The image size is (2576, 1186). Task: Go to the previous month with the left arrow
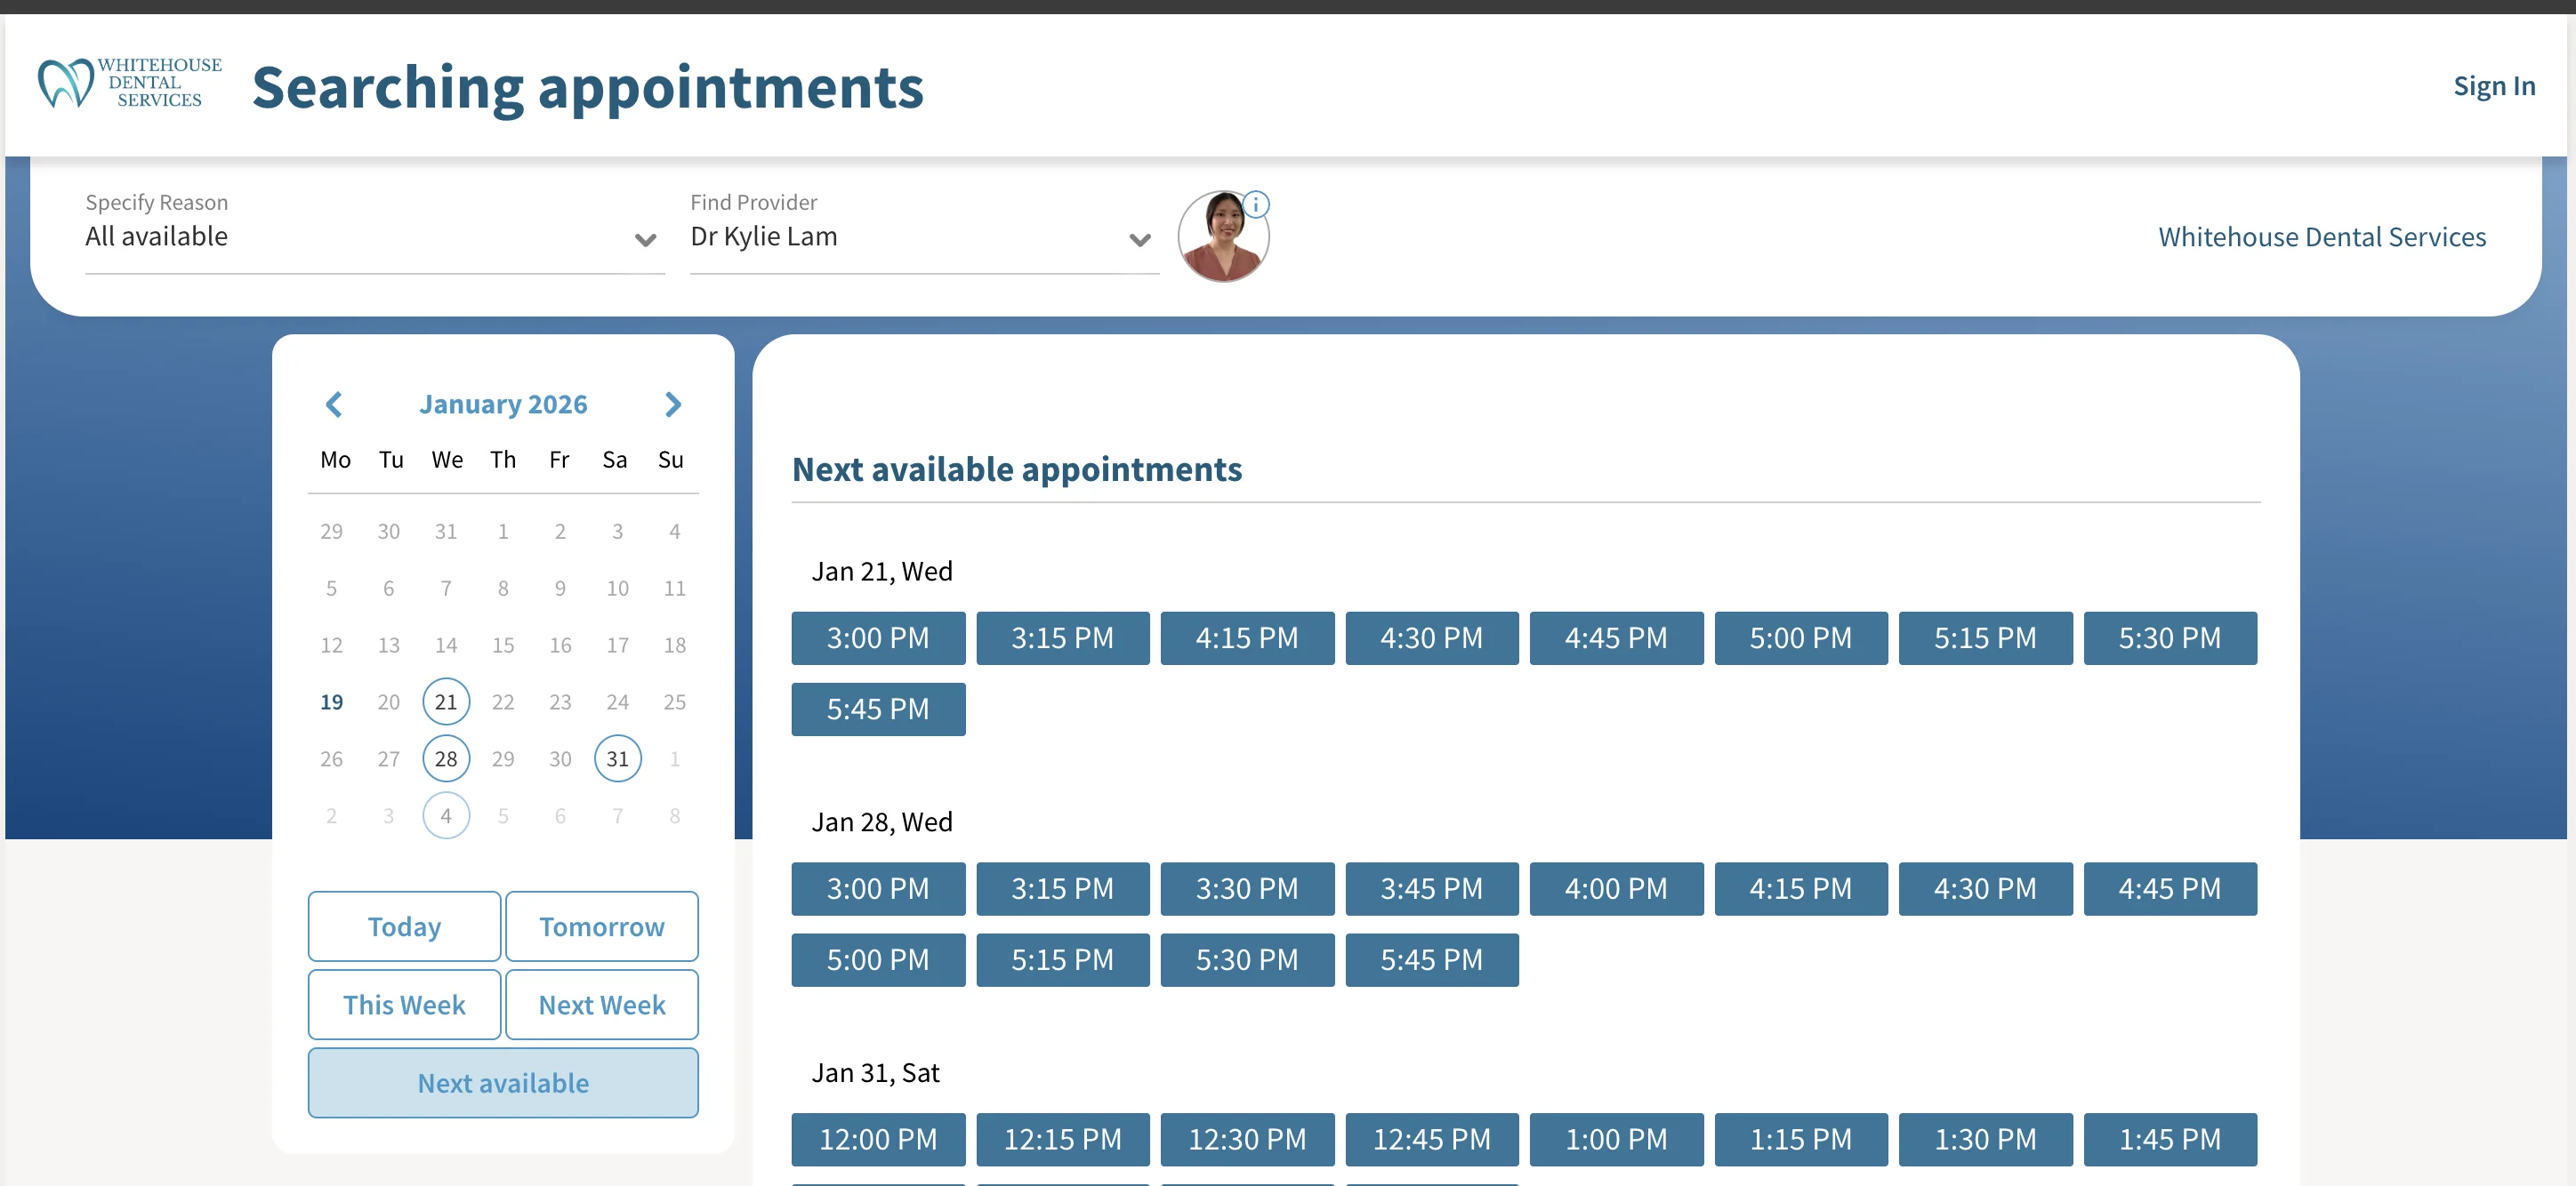(334, 404)
